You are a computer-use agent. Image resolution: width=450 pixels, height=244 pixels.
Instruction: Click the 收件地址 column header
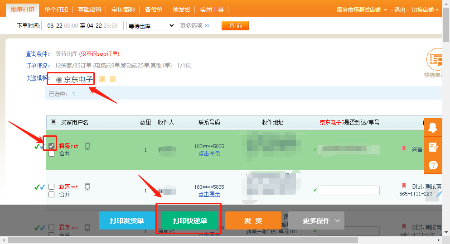pyautogui.click(x=272, y=122)
